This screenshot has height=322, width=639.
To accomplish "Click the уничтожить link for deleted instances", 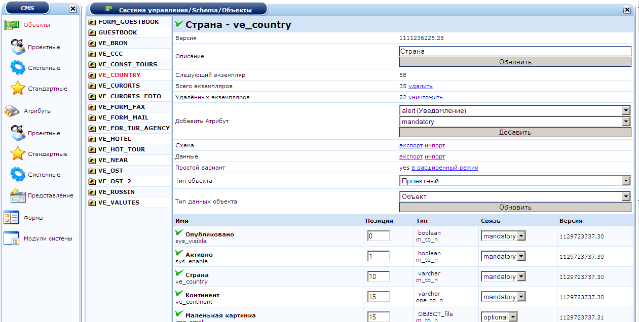I will pyautogui.click(x=426, y=97).
